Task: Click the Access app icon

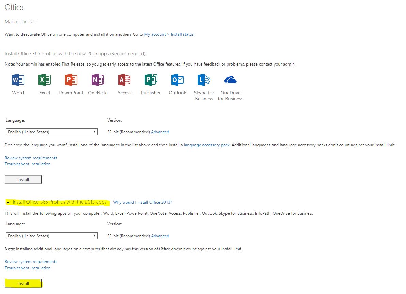Action: 124,80
